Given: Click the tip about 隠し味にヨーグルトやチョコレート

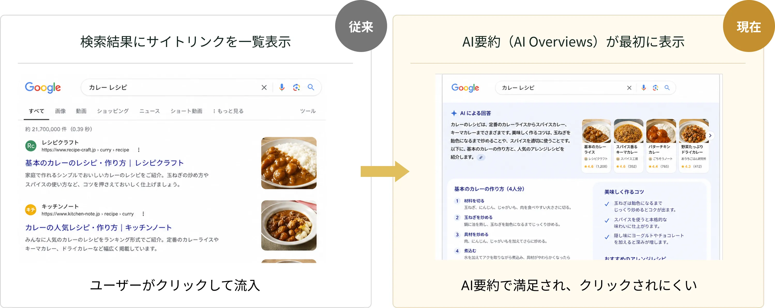Looking at the screenshot, I should tap(644, 239).
